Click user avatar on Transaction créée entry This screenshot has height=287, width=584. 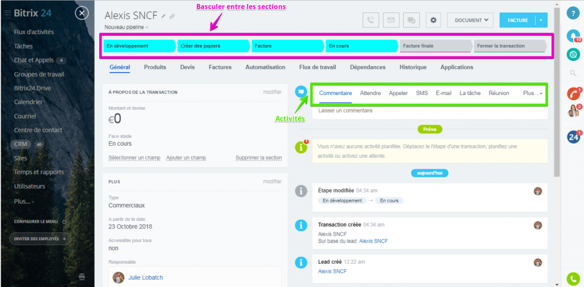(537, 225)
